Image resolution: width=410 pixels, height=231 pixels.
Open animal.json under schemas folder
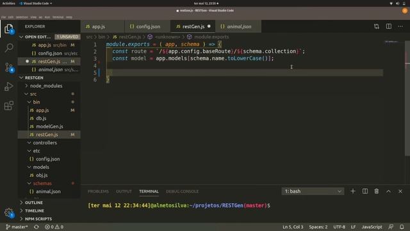point(48,191)
